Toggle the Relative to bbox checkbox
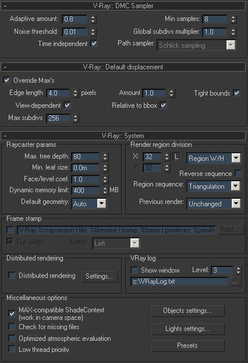Screen dimensions: 248x363 163,105
